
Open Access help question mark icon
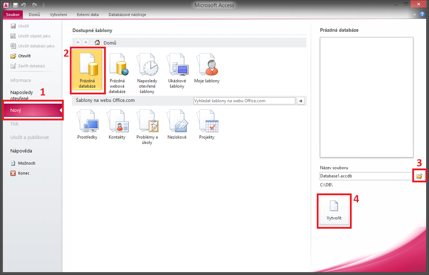422,14
